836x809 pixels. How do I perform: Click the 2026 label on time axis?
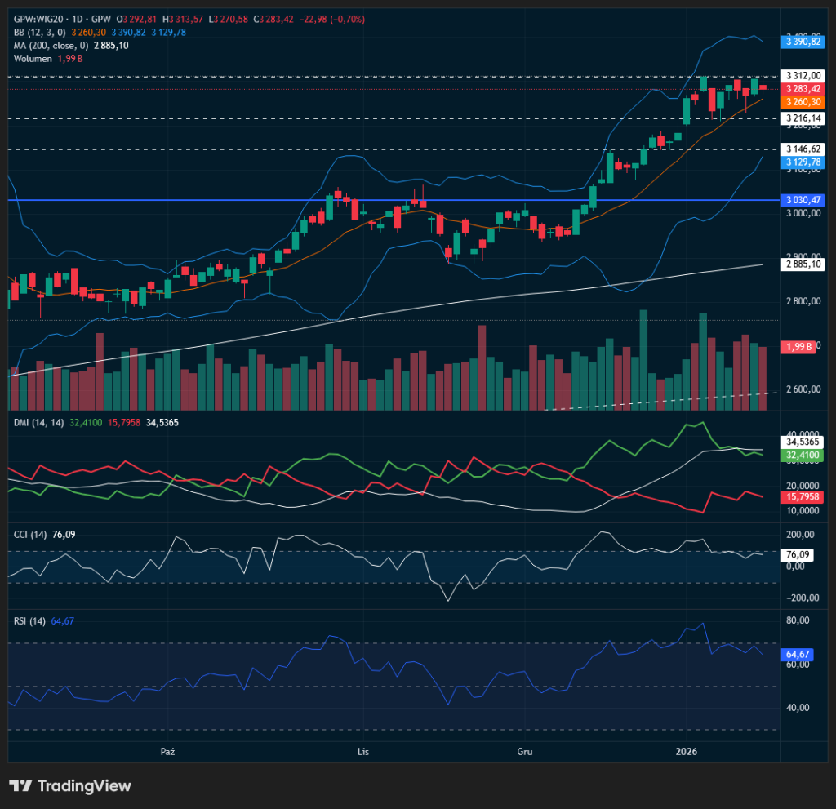click(x=687, y=750)
